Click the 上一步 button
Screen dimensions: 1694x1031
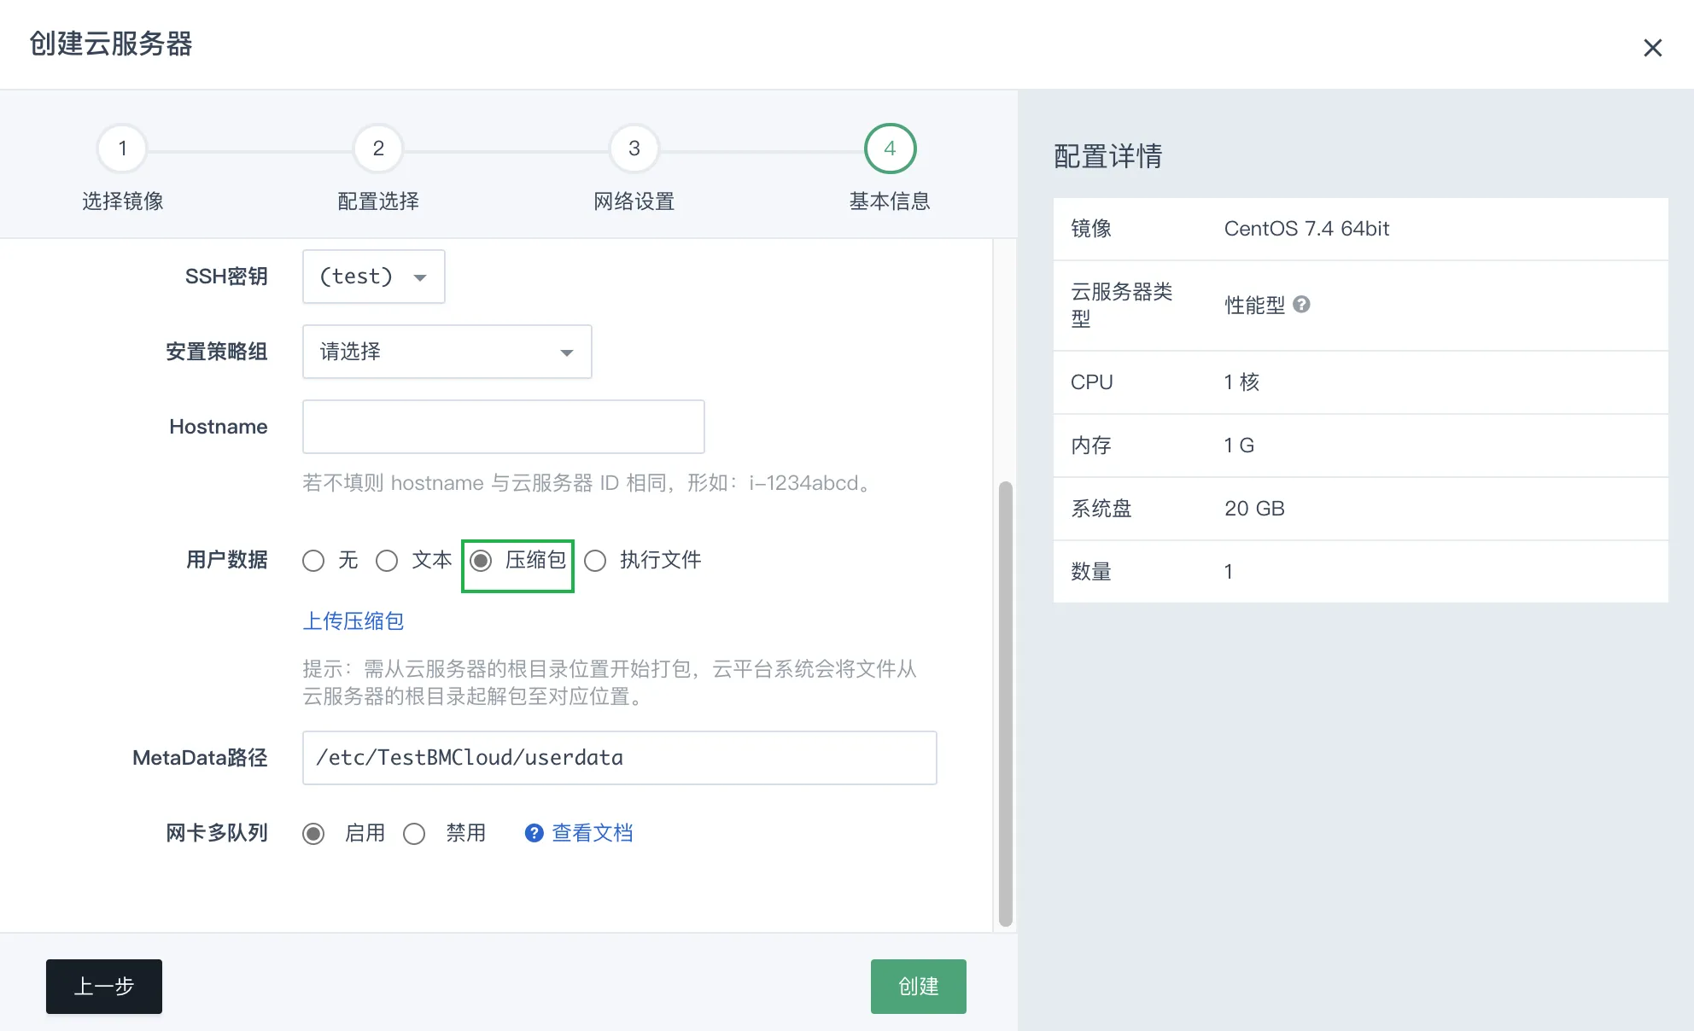tap(103, 987)
